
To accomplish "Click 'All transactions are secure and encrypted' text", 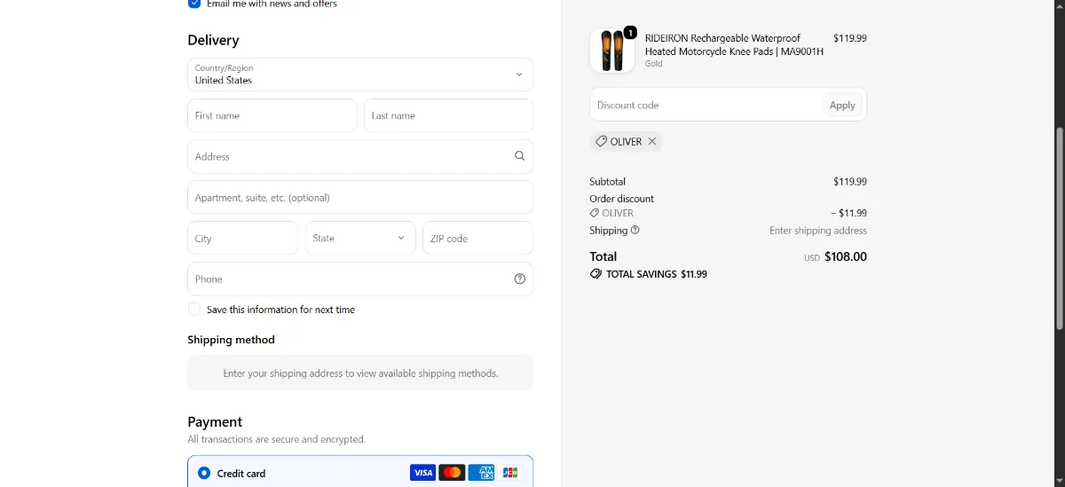I will tap(276, 439).
